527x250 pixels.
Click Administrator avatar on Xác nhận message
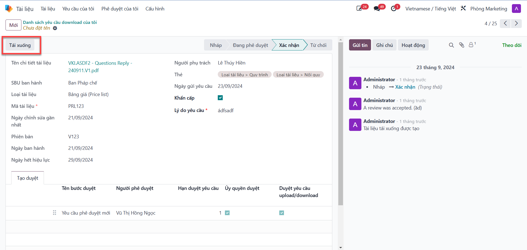pos(355,83)
